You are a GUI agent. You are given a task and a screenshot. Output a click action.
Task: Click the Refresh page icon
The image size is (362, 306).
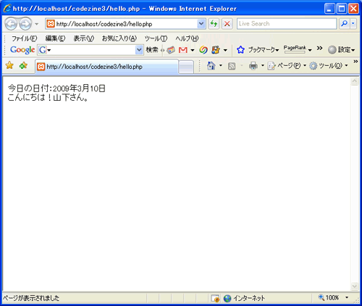(214, 24)
